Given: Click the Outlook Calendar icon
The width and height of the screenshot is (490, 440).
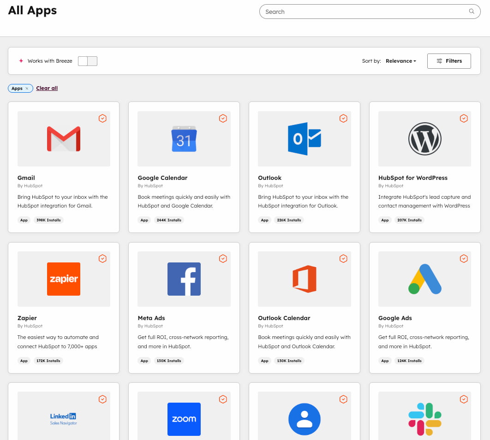Looking at the screenshot, I should pos(304,279).
